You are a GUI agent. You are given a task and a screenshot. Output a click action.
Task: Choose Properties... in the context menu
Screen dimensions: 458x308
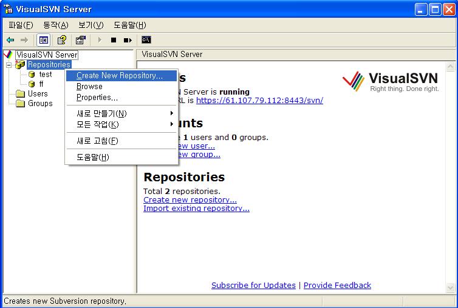121,98
